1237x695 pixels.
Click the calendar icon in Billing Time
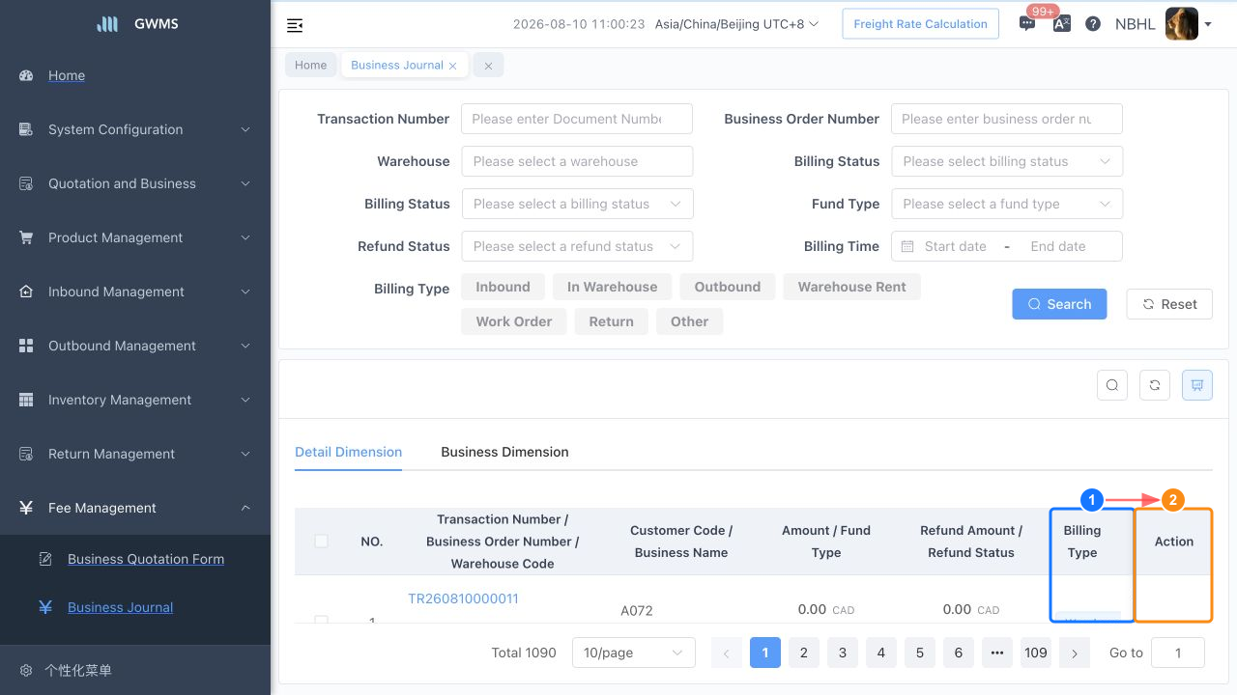point(907,246)
